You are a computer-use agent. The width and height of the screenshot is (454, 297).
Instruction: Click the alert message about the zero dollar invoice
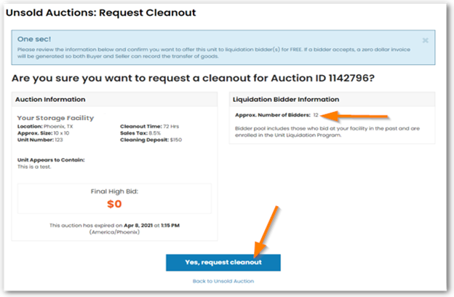(x=214, y=52)
